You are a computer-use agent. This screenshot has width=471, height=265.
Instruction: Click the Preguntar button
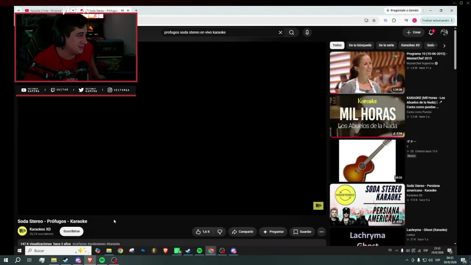(x=273, y=232)
